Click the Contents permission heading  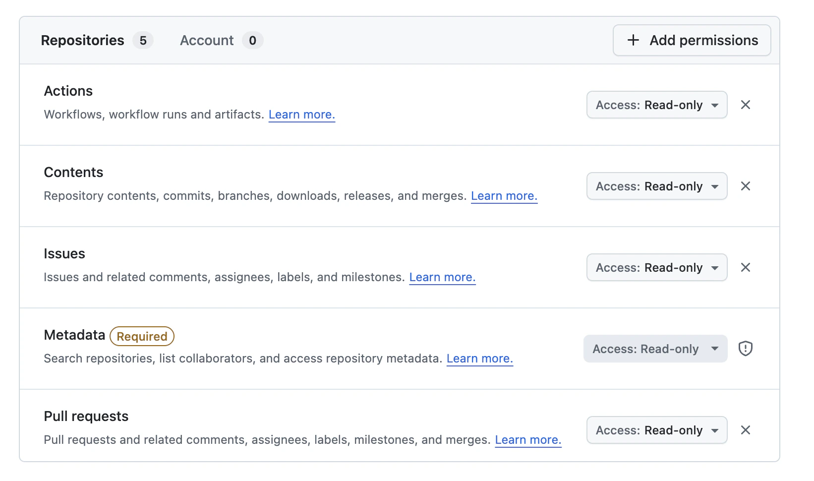[x=73, y=172]
